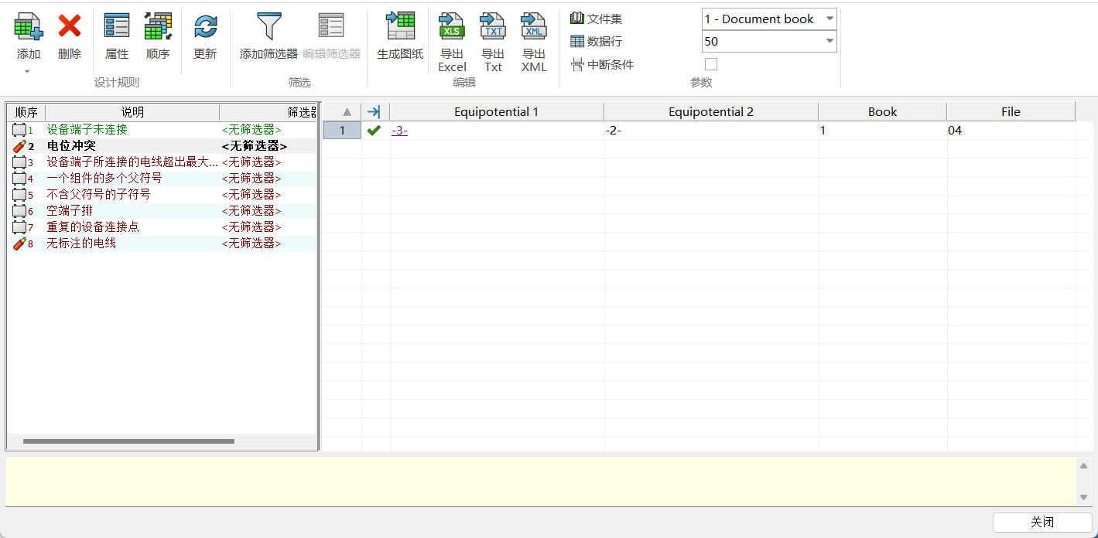Toggle status icon of rule 无标注的电线

[19, 243]
